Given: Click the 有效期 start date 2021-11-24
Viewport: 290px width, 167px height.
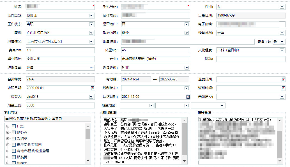Looking at the screenshot, I should click(136, 79).
